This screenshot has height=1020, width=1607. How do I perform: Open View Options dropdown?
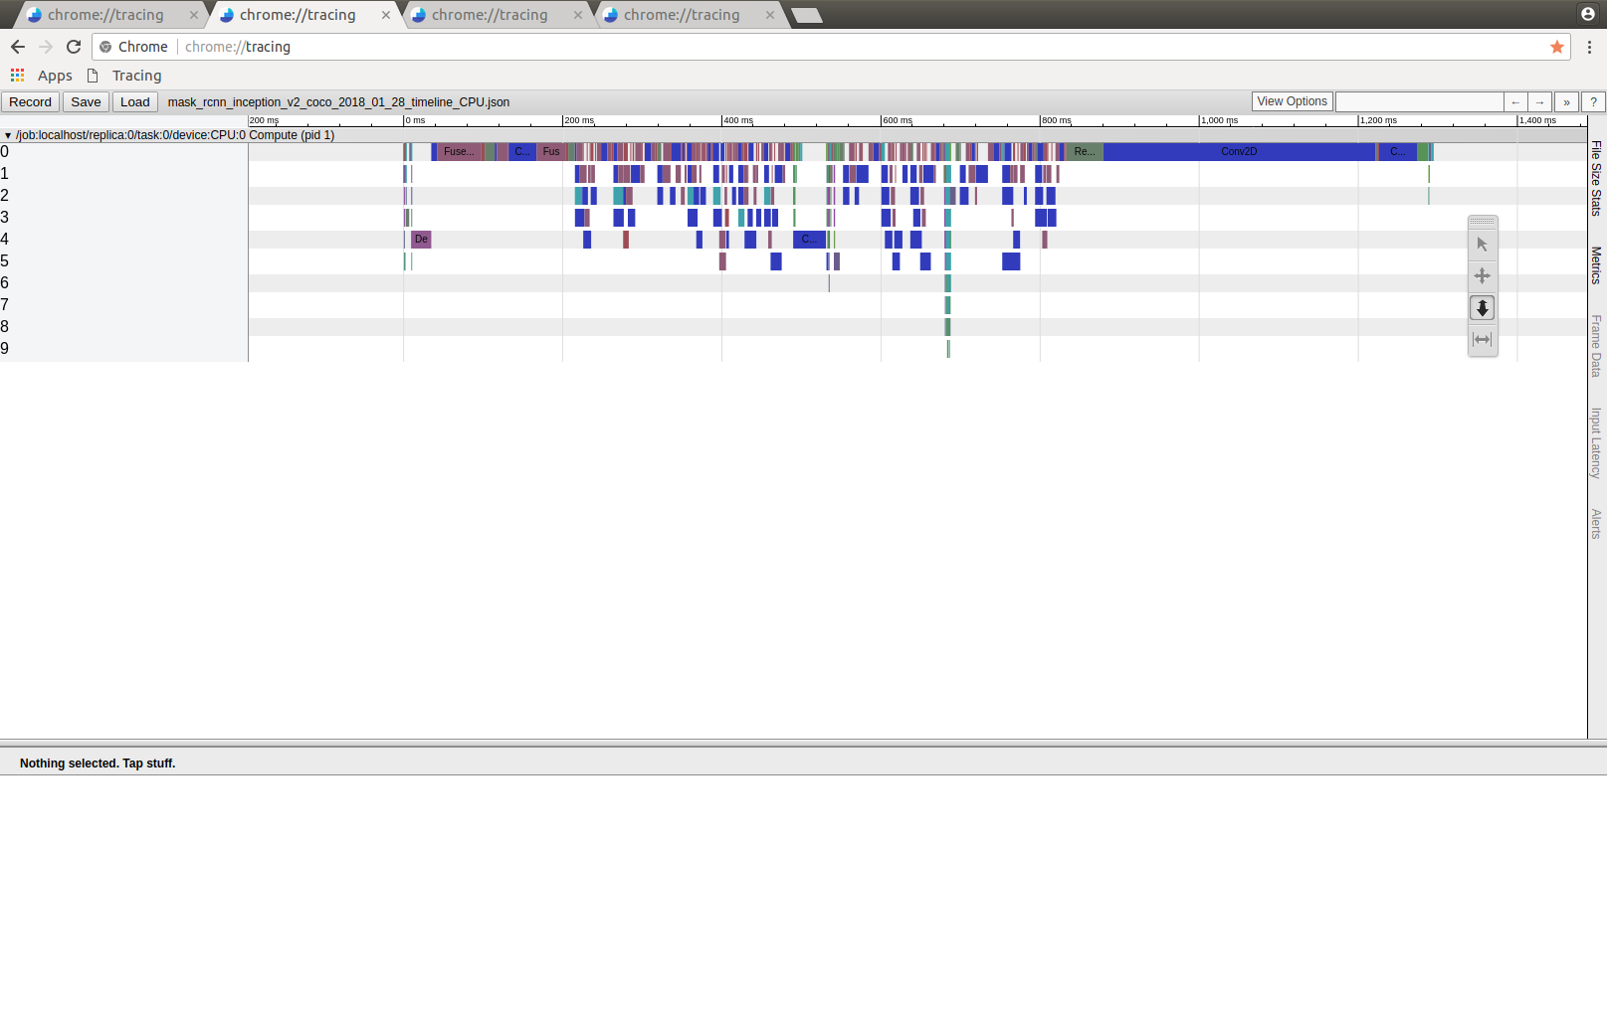(x=1292, y=101)
